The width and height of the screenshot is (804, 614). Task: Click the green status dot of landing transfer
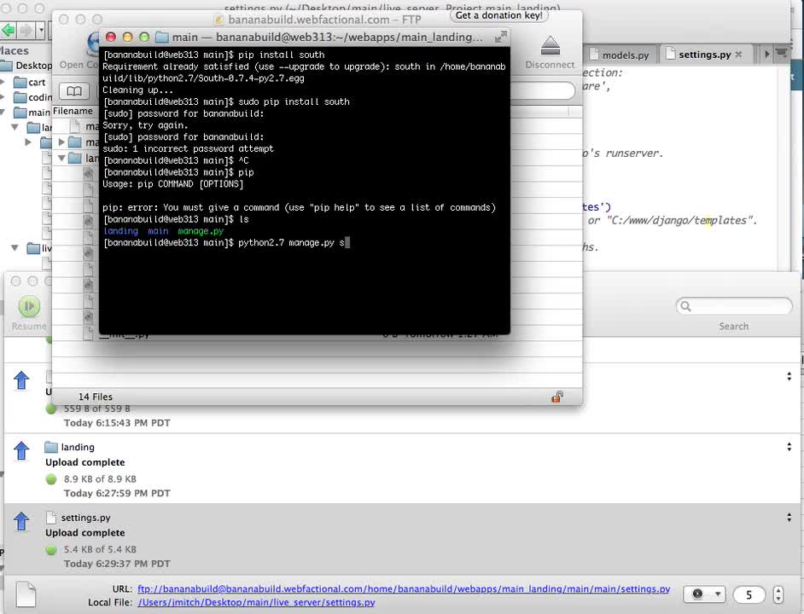[x=50, y=479]
